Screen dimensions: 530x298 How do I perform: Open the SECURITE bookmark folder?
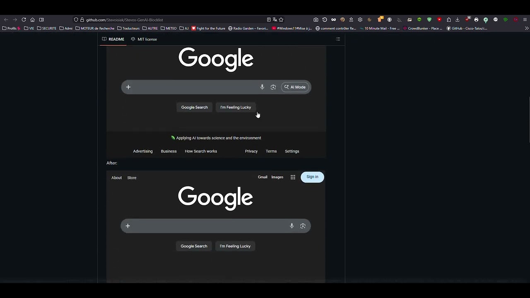(x=46, y=28)
